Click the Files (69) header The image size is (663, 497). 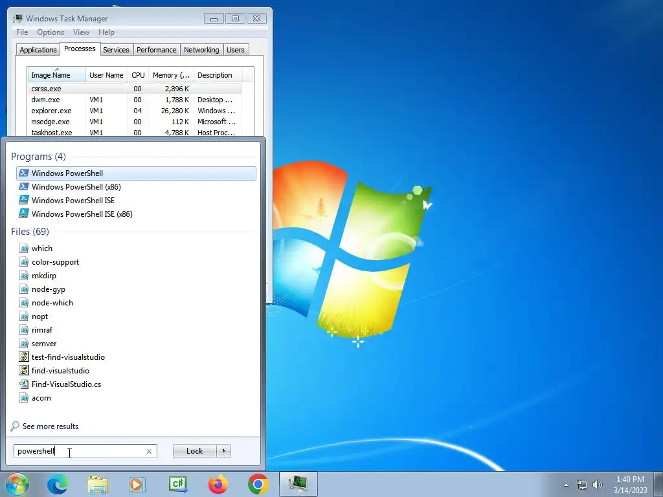[x=30, y=232]
